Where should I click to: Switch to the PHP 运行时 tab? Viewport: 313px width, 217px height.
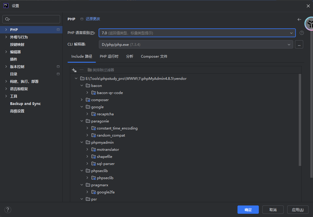109,56
